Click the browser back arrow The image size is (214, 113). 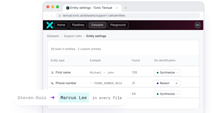[47, 16]
